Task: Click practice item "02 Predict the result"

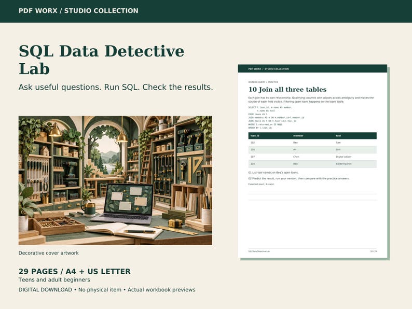Action: pos(299,178)
